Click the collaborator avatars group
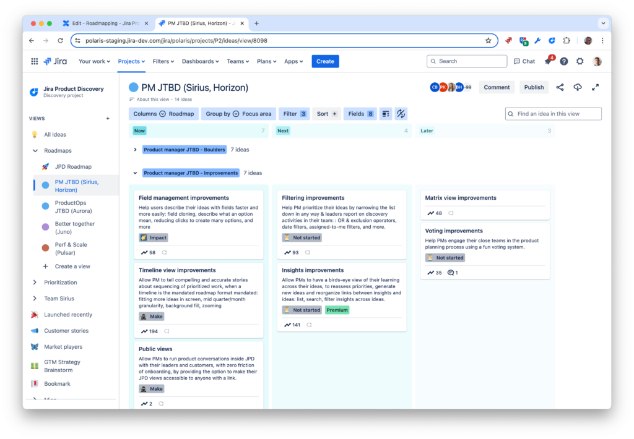This screenshot has height=439, width=634. click(x=451, y=87)
